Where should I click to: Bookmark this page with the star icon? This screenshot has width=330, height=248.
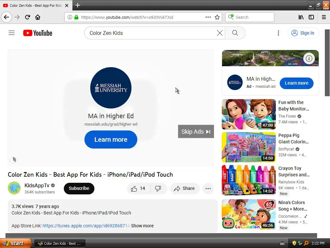point(217,17)
